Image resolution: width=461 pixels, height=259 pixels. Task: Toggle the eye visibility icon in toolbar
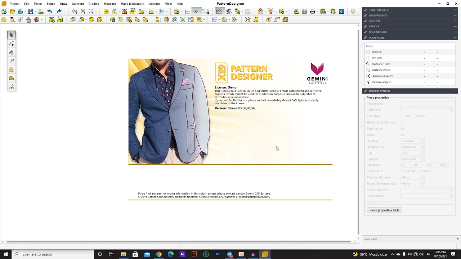pyautogui.click(x=196, y=12)
